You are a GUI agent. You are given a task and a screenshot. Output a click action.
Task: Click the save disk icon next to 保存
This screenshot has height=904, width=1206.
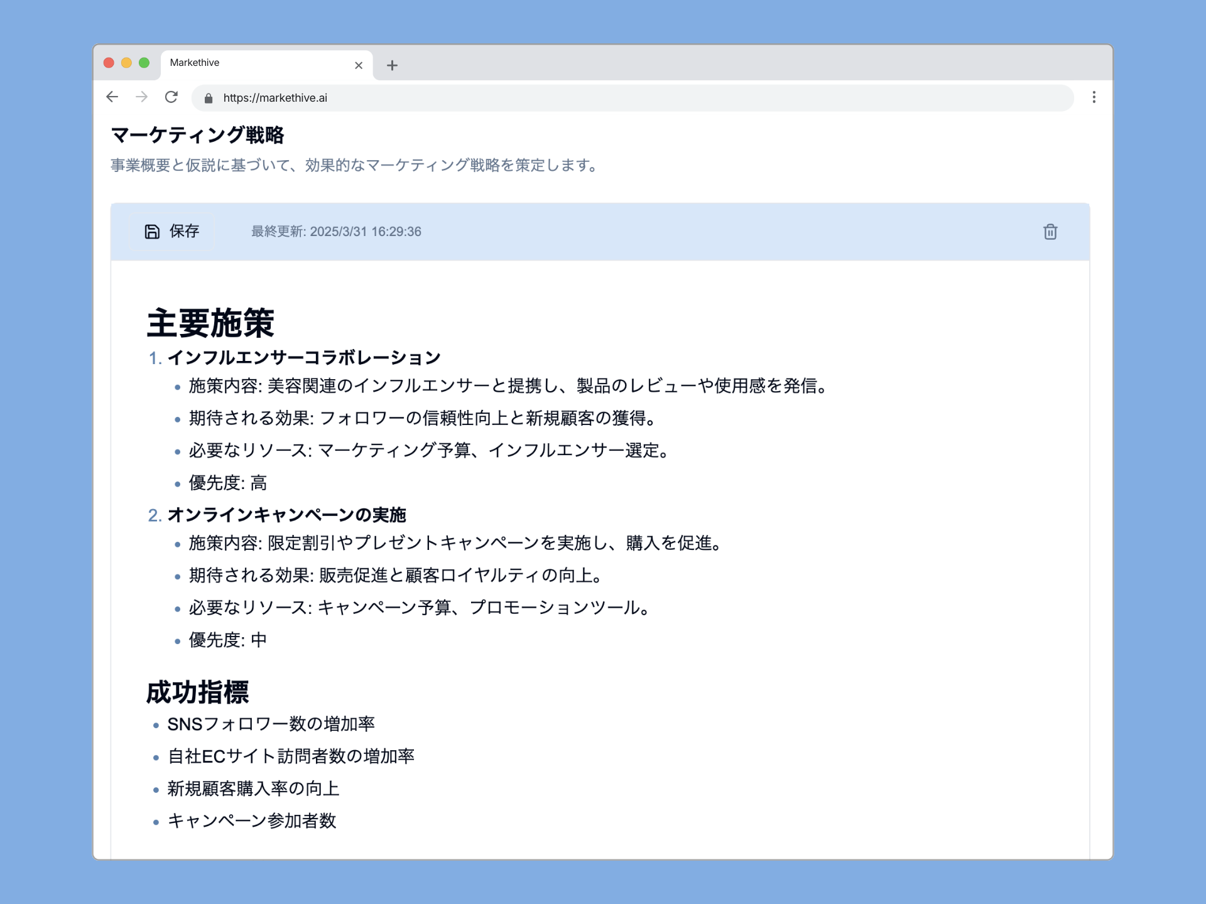[x=151, y=232]
